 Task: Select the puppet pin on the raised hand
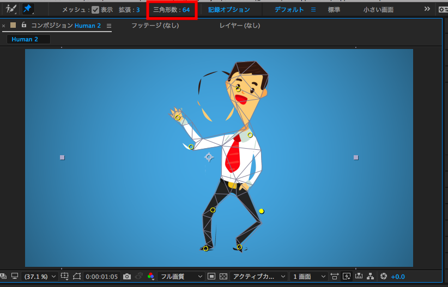coord(178,118)
